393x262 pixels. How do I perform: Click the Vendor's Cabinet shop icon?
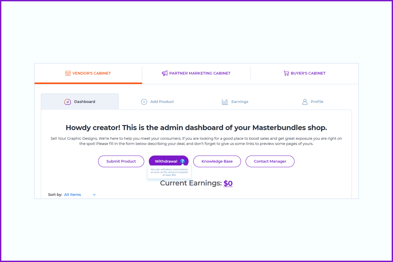pos(68,73)
